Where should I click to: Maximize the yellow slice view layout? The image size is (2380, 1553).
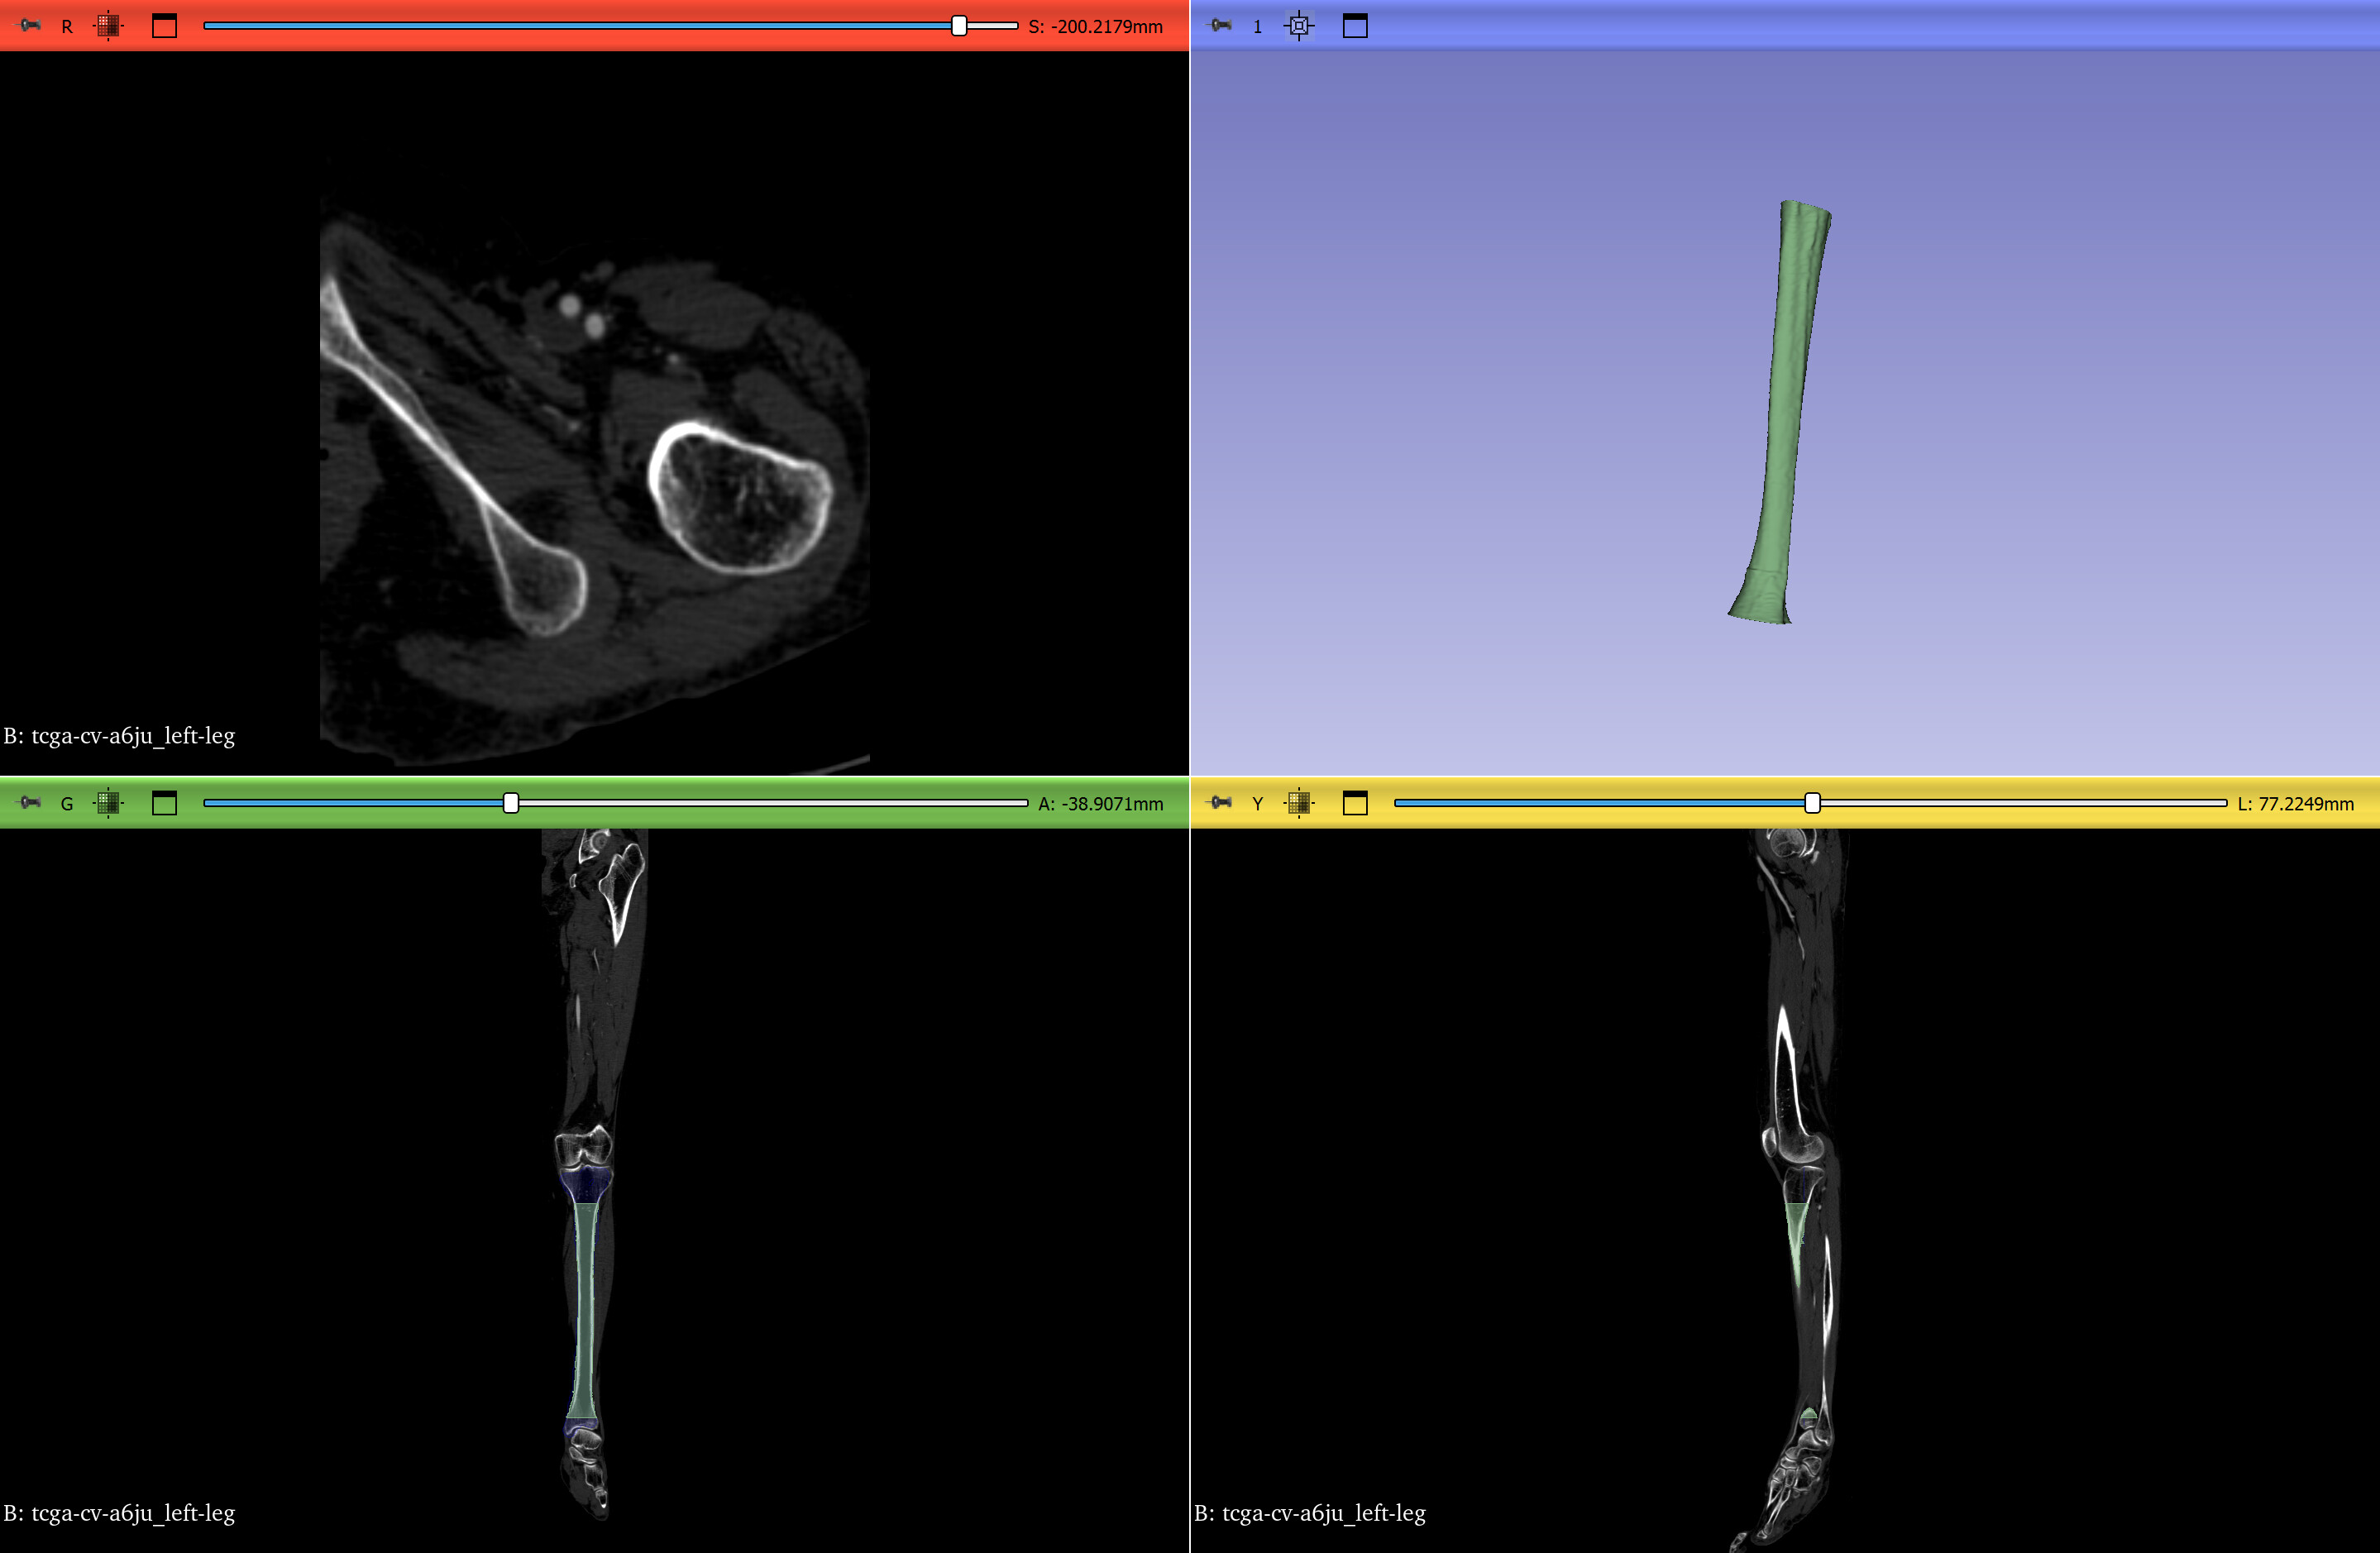point(1355,803)
